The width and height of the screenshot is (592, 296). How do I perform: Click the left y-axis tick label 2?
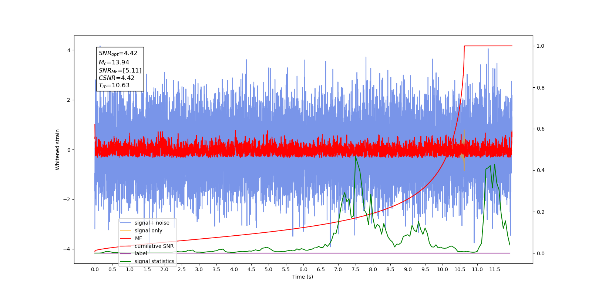[x=68, y=100]
